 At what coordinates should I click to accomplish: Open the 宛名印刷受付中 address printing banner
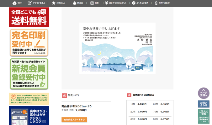click(29, 42)
